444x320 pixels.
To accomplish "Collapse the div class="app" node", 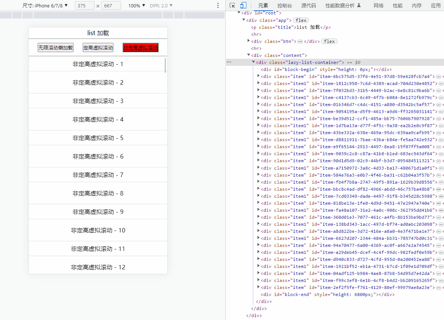I will pos(244,20).
